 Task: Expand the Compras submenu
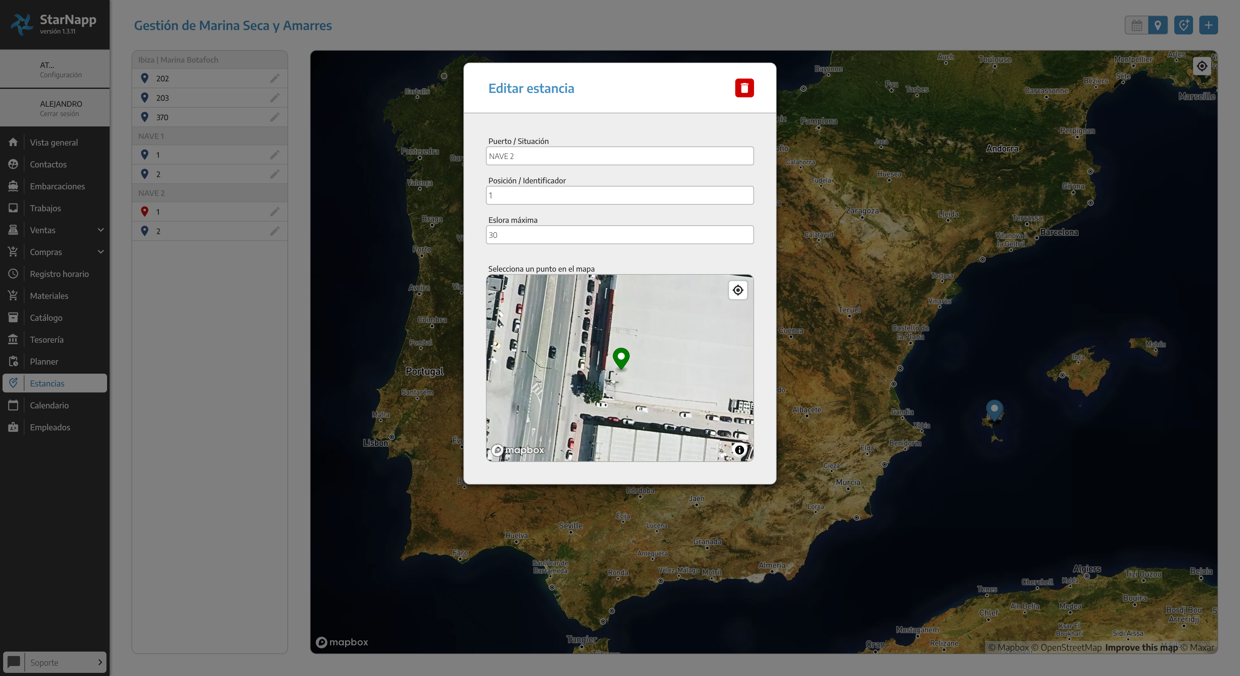pos(101,252)
